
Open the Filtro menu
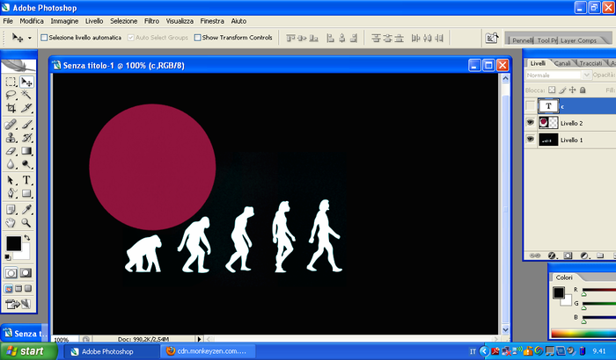(x=151, y=21)
